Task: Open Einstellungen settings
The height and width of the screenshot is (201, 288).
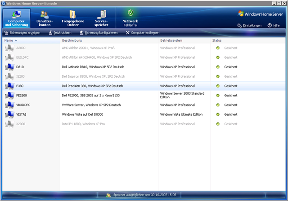Action: tap(249, 26)
